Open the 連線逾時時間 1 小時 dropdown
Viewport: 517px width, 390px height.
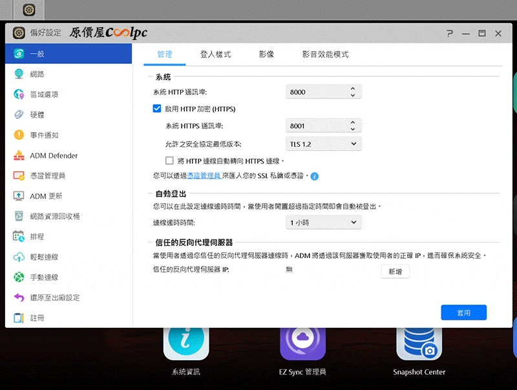tap(324, 222)
